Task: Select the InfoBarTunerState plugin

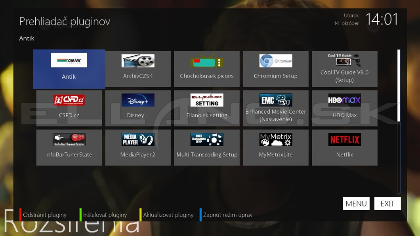Action: point(69,147)
